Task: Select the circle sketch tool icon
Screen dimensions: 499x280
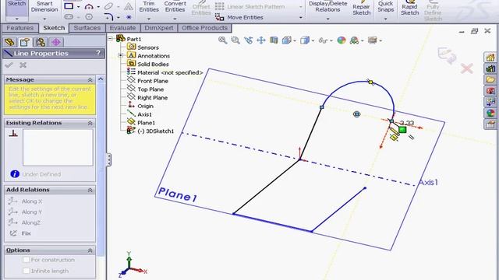Action: (89, 17)
